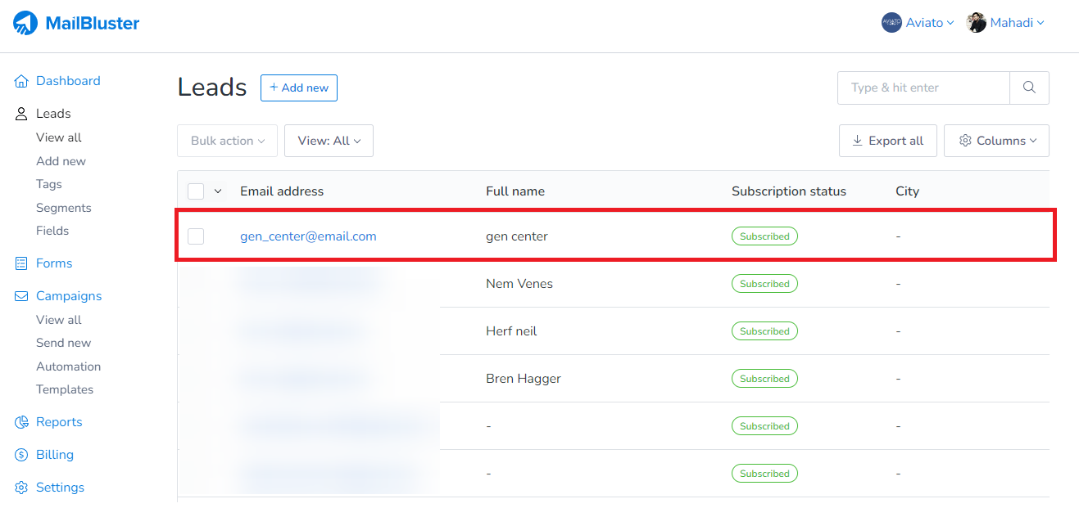Click the Columns settings control
The width and height of the screenshot is (1079, 508).
click(996, 140)
